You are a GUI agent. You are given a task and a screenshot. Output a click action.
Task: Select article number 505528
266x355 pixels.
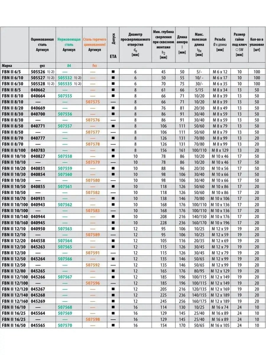click(38, 84)
